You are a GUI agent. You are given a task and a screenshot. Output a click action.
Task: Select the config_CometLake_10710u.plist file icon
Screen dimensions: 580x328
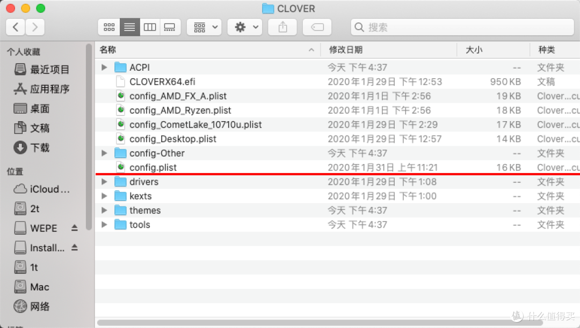pos(120,124)
